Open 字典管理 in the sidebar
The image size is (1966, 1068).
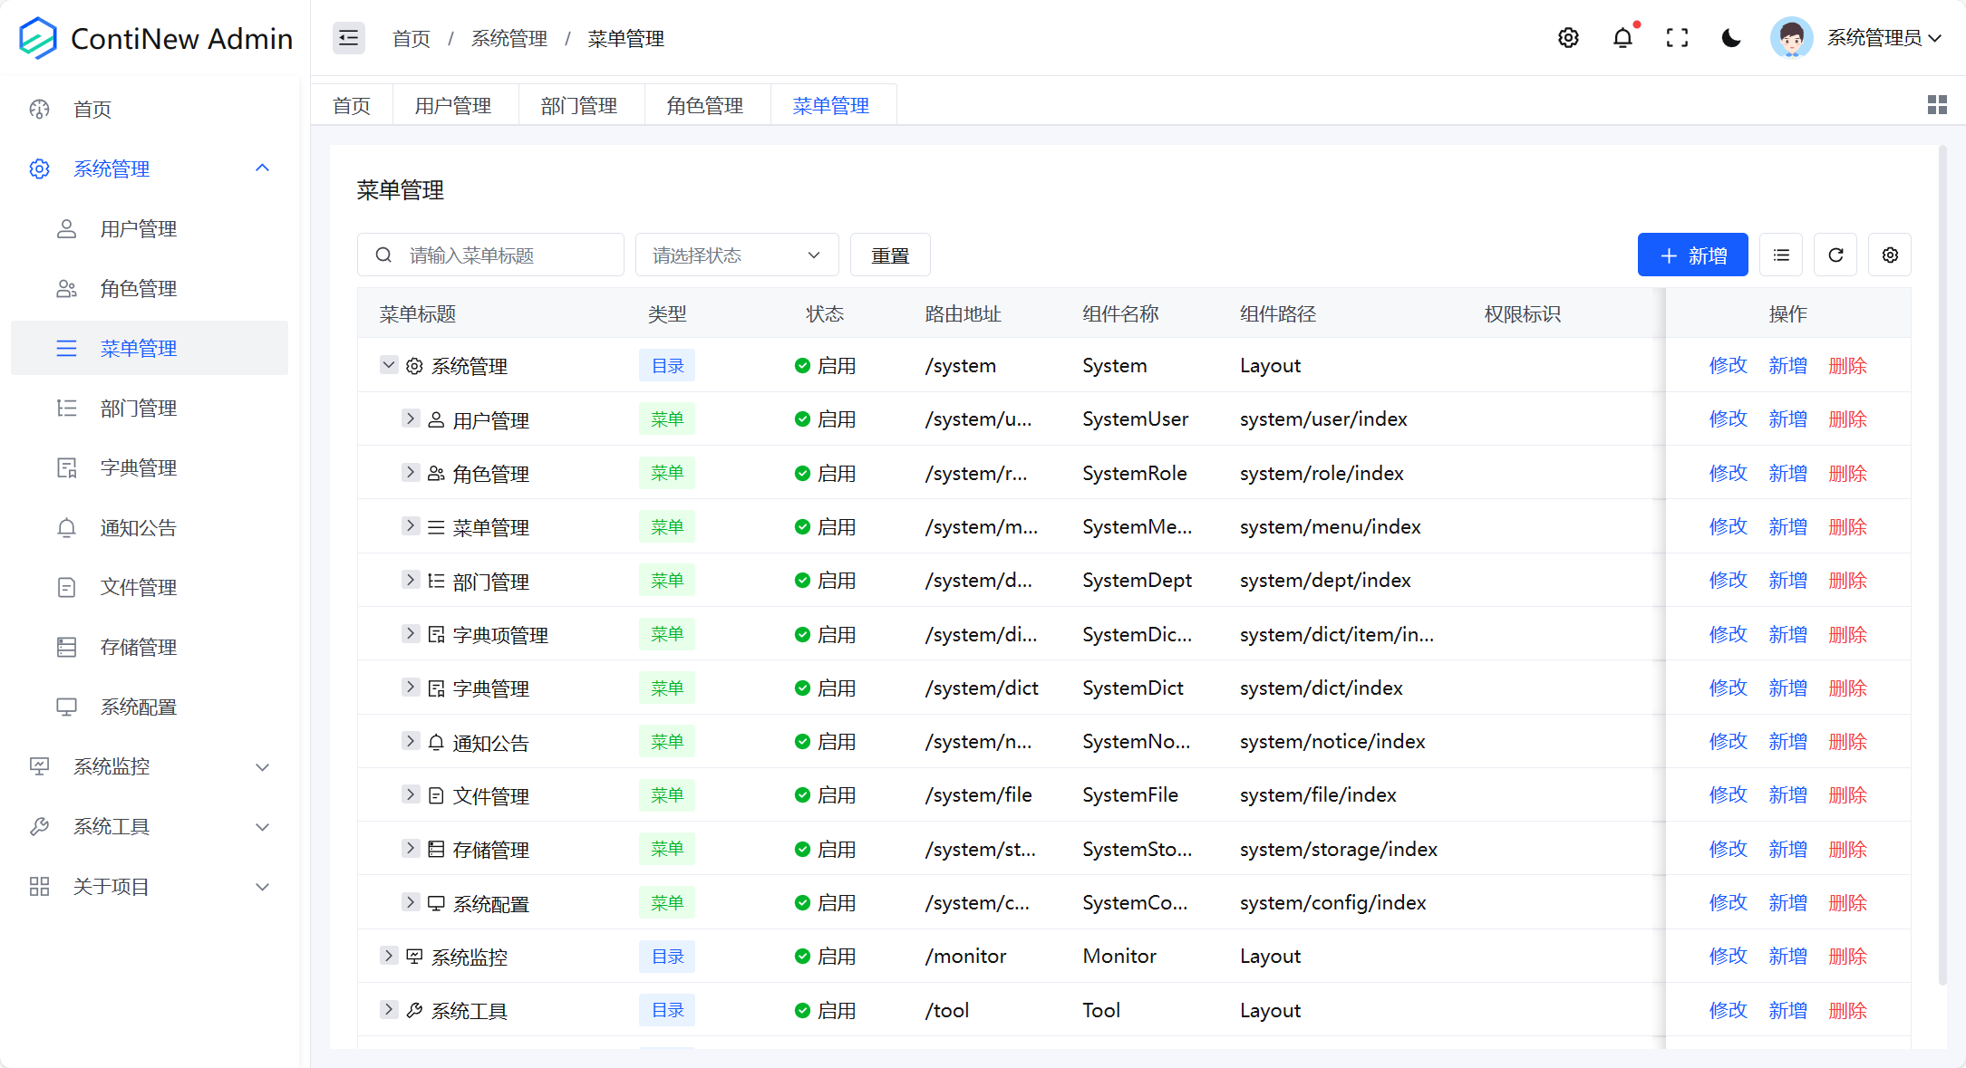click(138, 468)
